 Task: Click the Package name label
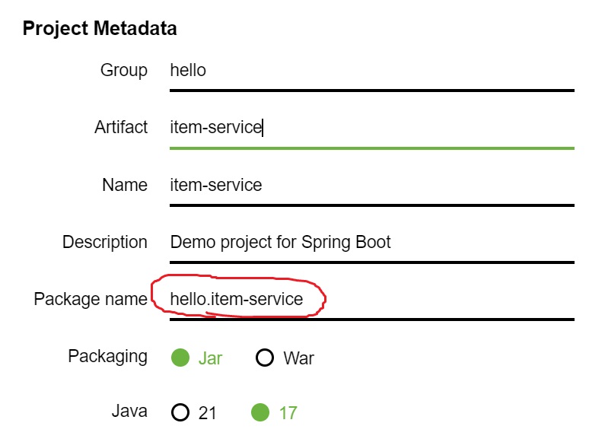coord(91,300)
